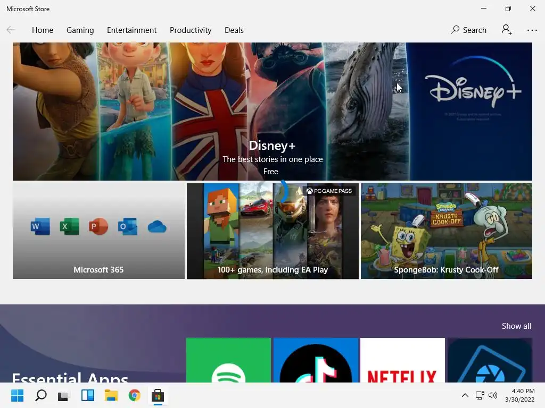Screen dimensions: 545x408
Task: Switch to the Gaming tab
Action: tap(80, 30)
